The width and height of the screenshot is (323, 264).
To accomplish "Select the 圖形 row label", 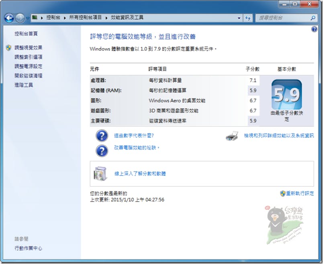I will coord(96,100).
